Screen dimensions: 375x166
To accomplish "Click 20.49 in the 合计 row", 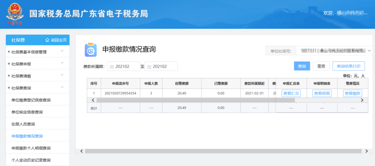I will (x=182, y=108).
